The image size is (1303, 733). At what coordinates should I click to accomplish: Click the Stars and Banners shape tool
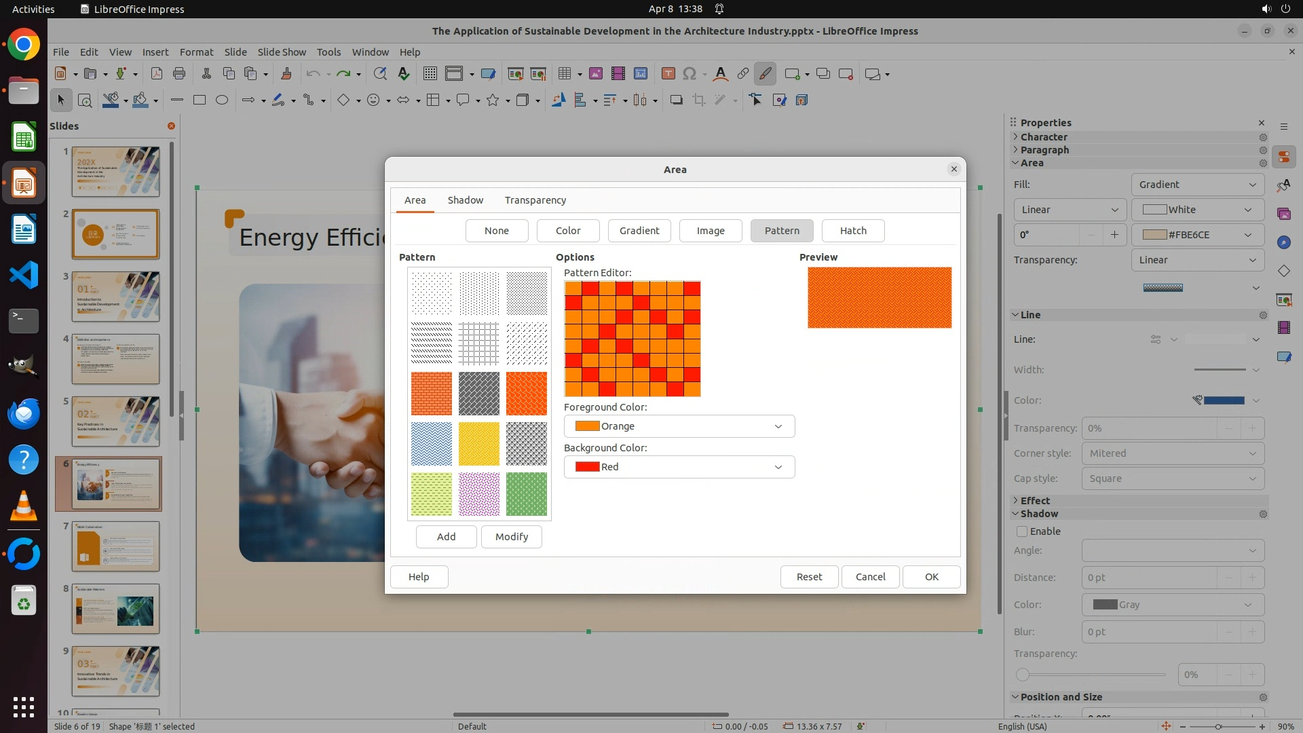(x=493, y=100)
